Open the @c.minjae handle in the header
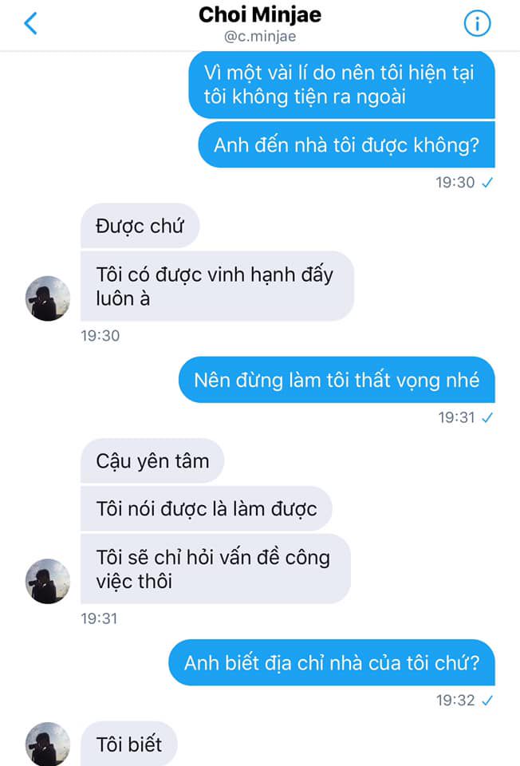 260,37
